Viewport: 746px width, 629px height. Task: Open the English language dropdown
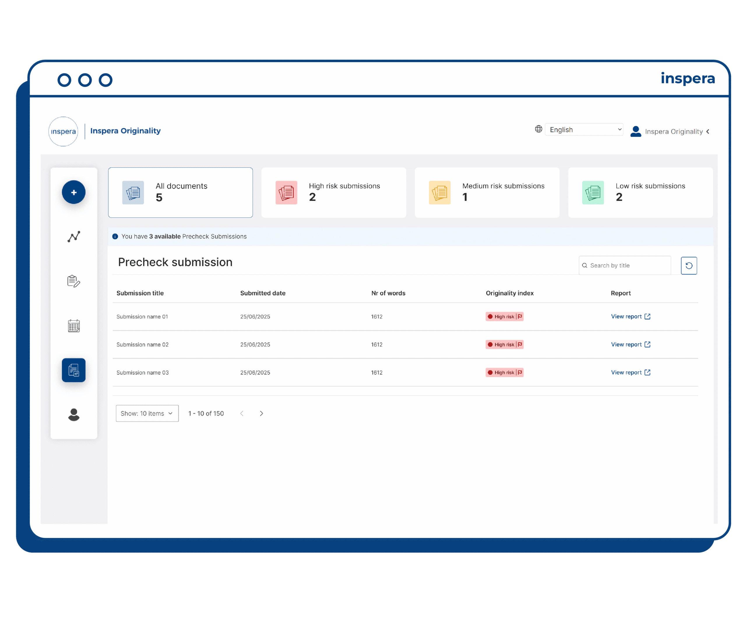click(x=584, y=129)
